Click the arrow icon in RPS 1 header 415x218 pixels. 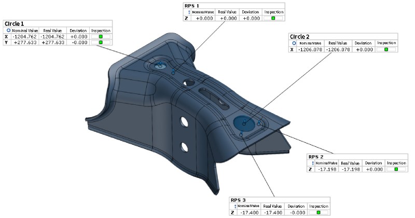coord(189,12)
